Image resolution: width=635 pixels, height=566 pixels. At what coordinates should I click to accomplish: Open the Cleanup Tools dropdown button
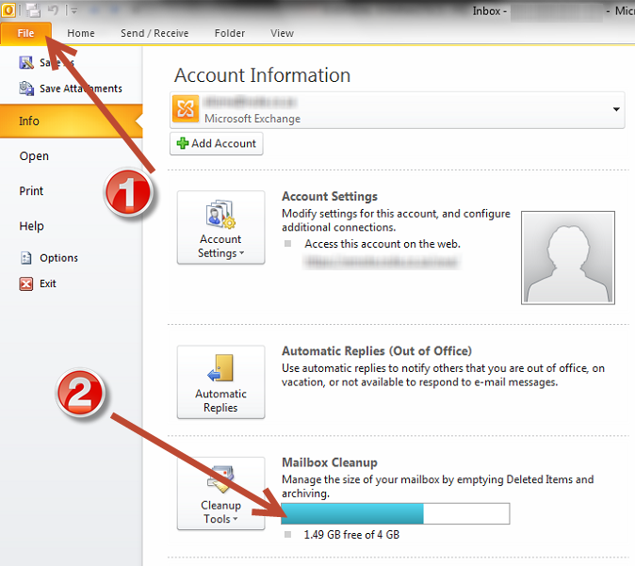tap(220, 493)
